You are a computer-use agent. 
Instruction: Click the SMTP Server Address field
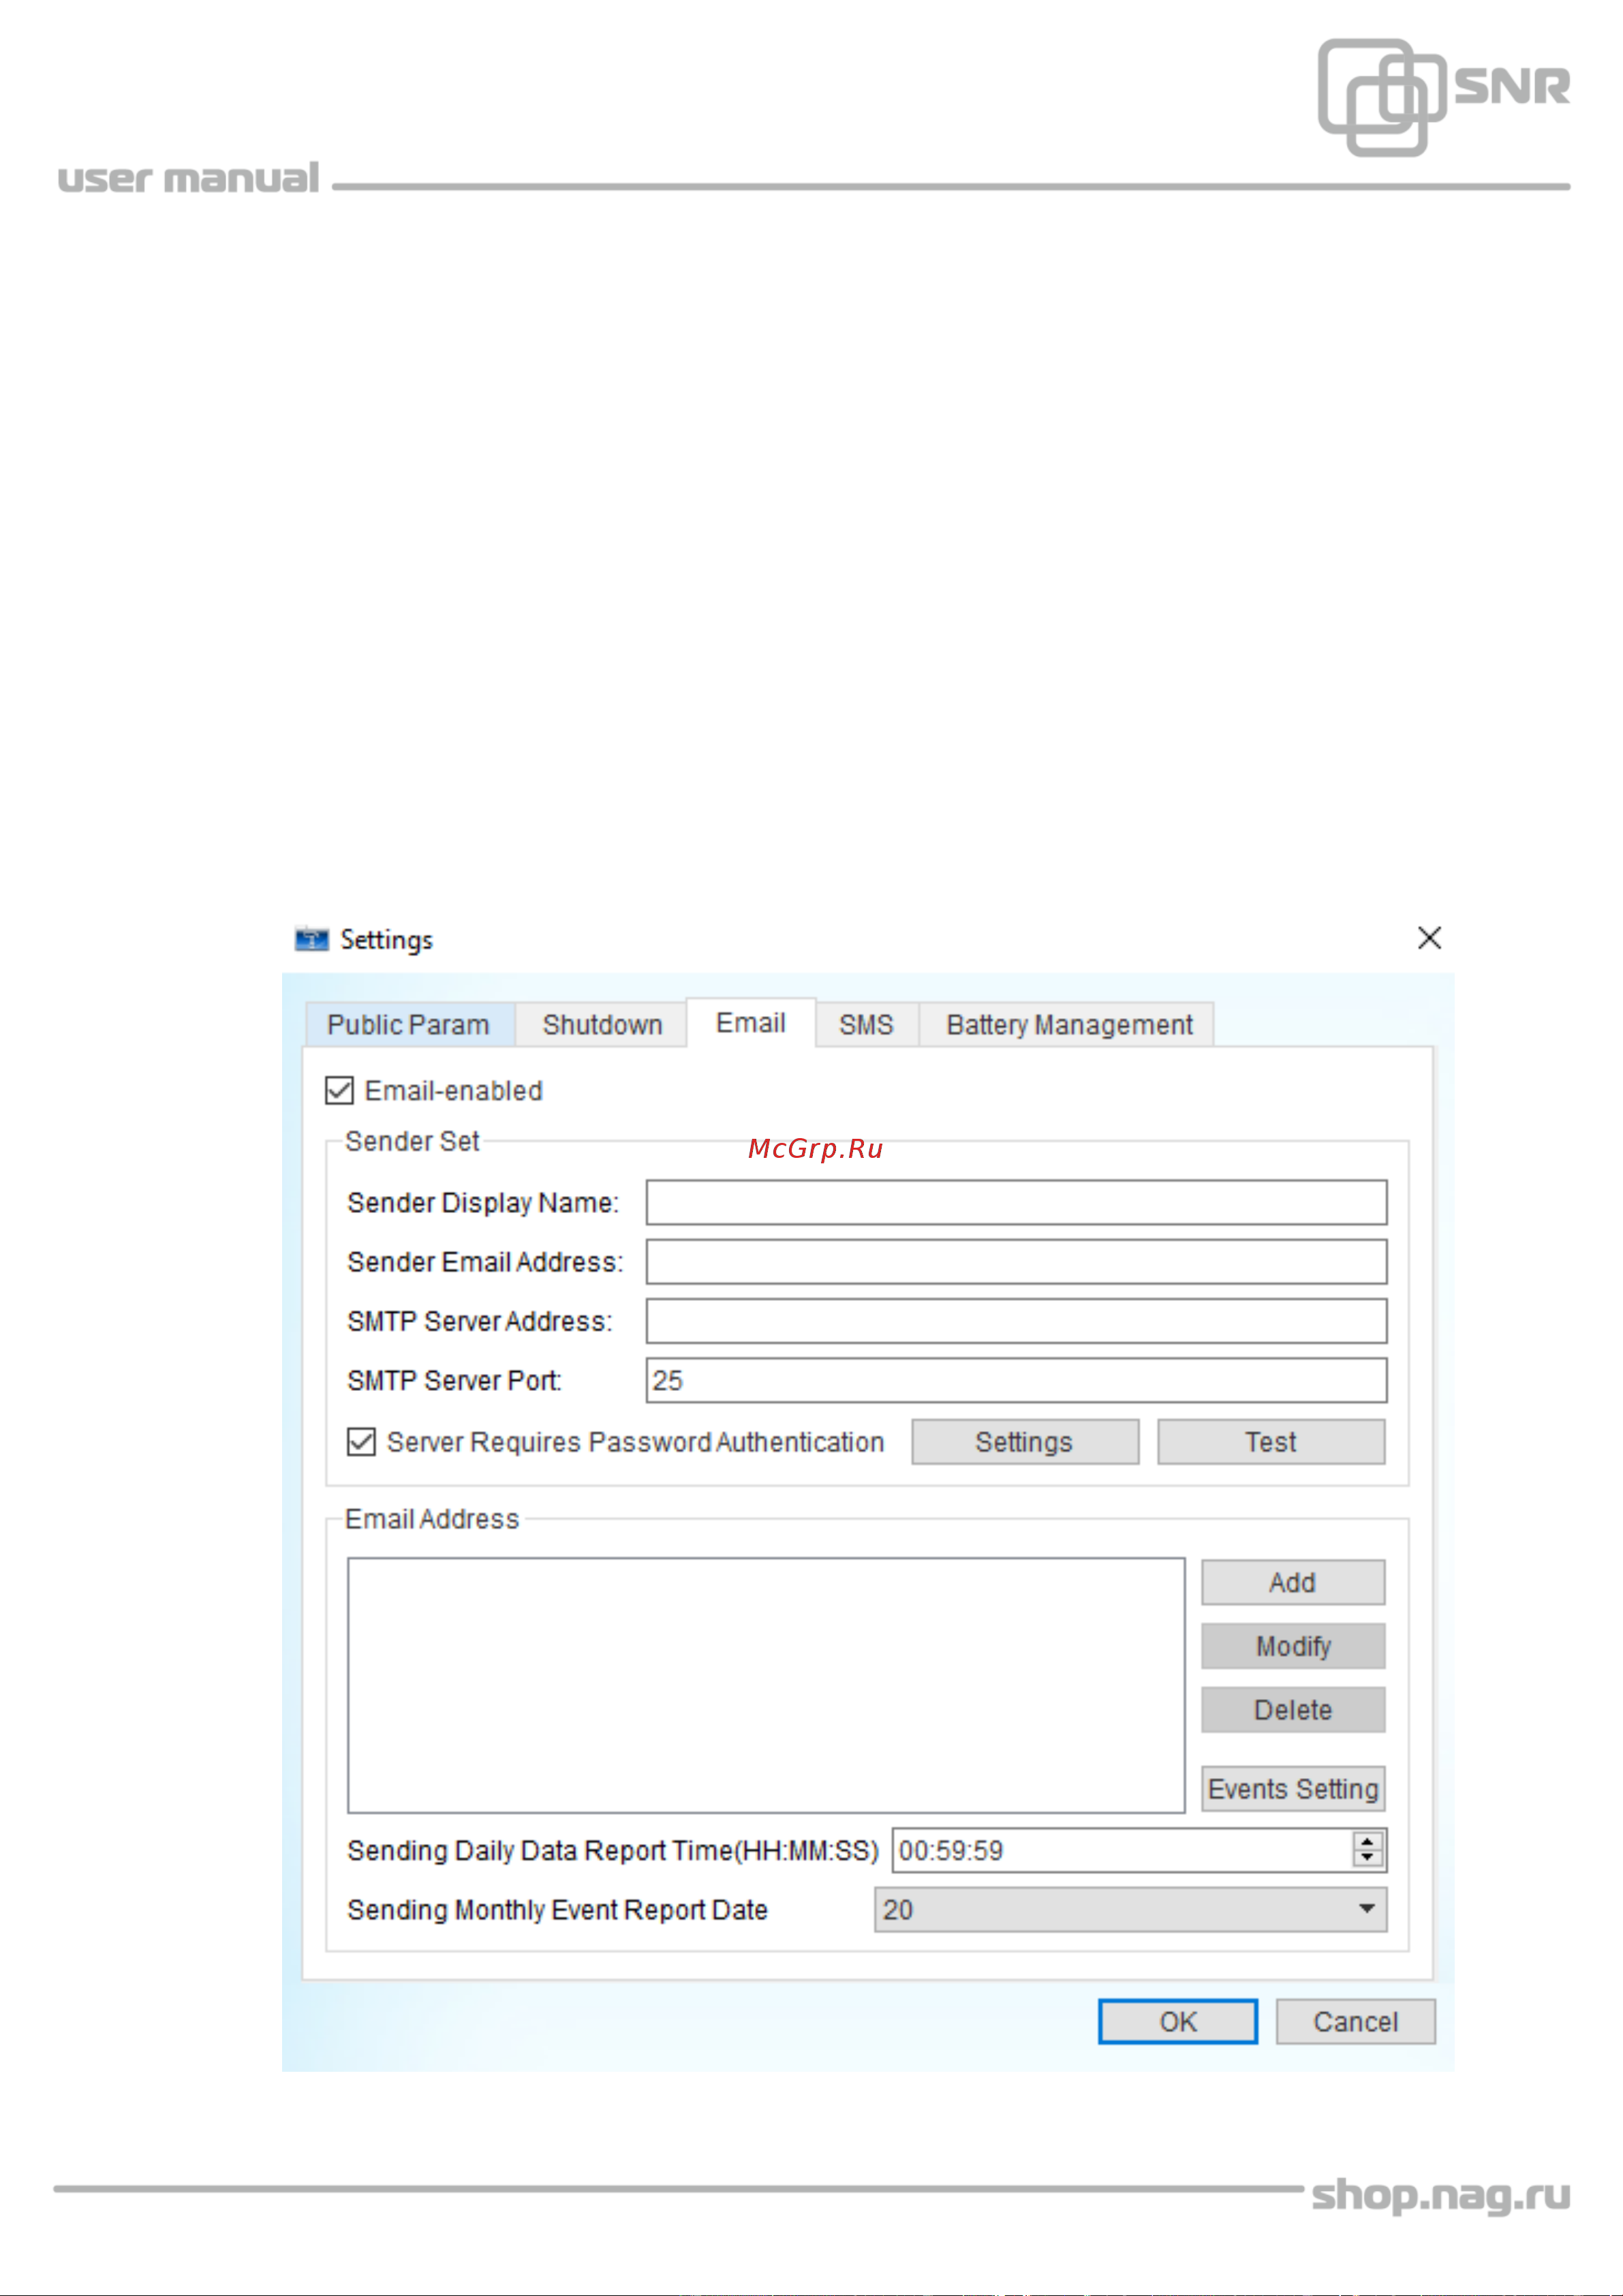point(1016,1321)
